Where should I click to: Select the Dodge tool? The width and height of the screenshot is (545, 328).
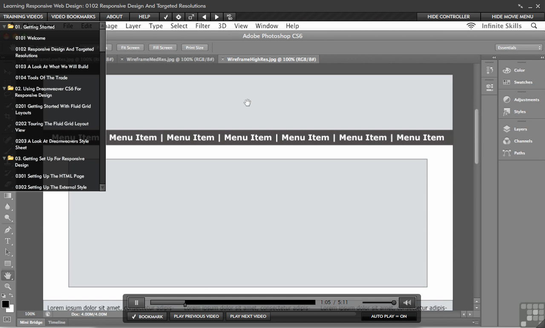coord(8,218)
